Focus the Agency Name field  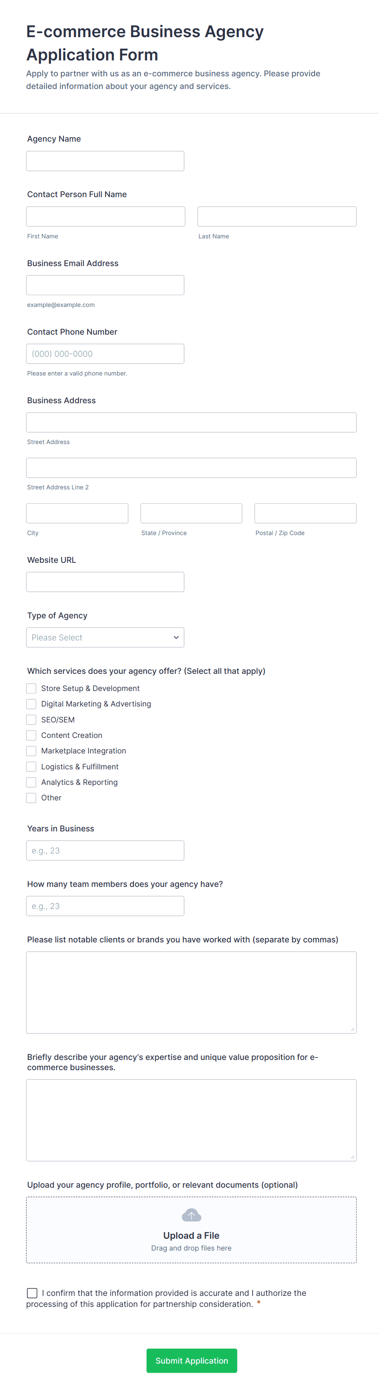[105, 161]
